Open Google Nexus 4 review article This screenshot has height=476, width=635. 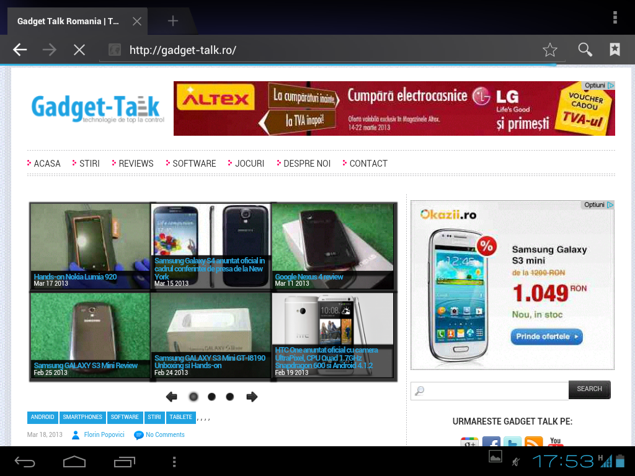[332, 246]
